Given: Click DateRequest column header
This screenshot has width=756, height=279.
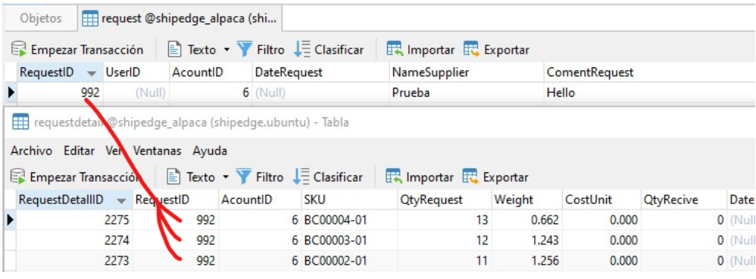Looking at the screenshot, I should pyautogui.click(x=320, y=73).
